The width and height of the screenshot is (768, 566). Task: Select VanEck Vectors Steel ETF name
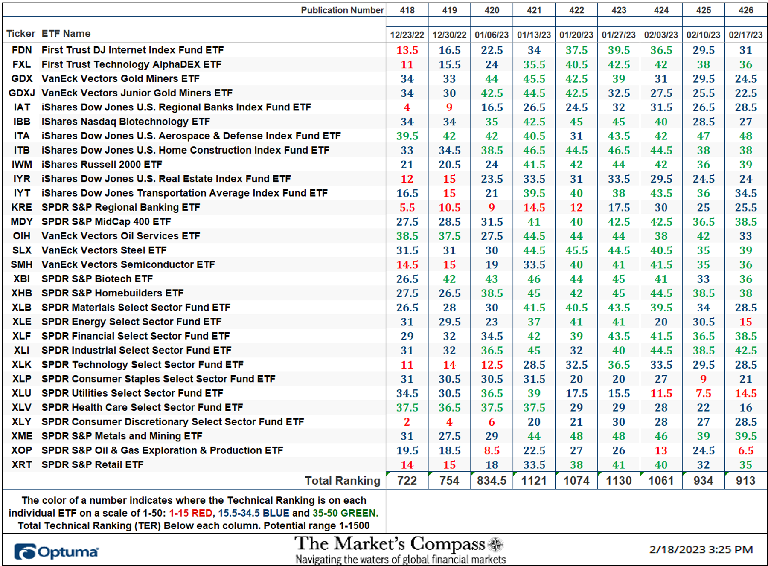pos(104,250)
